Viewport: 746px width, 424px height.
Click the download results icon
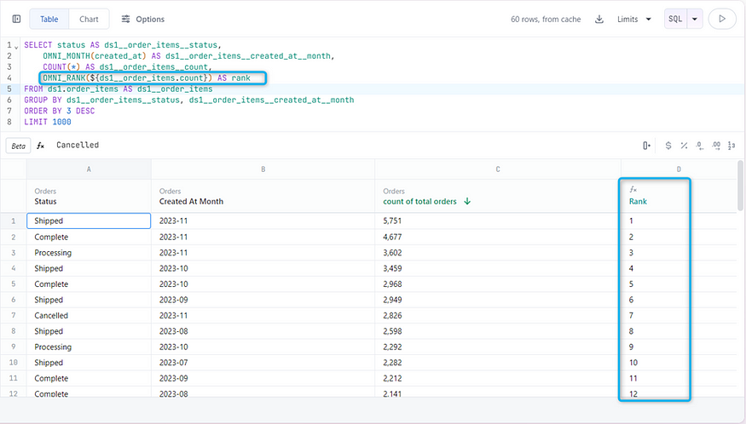click(x=599, y=19)
